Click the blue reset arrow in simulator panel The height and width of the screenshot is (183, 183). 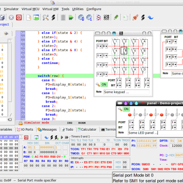tap(46, 137)
